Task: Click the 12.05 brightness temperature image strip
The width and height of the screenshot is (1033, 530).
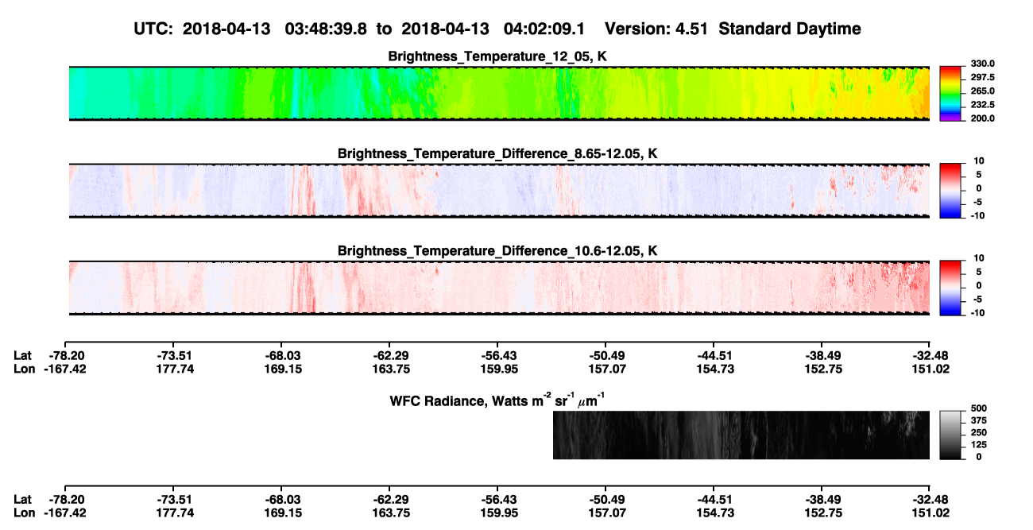Action: coord(499,93)
